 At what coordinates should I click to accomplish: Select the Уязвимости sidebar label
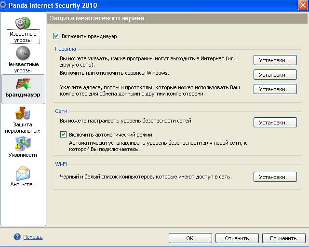23,155
